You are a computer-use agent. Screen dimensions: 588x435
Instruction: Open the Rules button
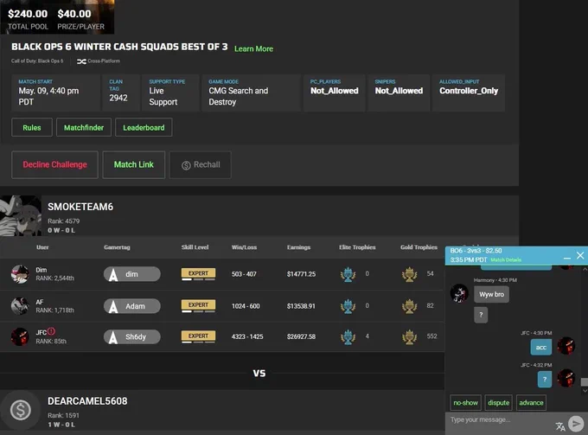click(x=32, y=127)
